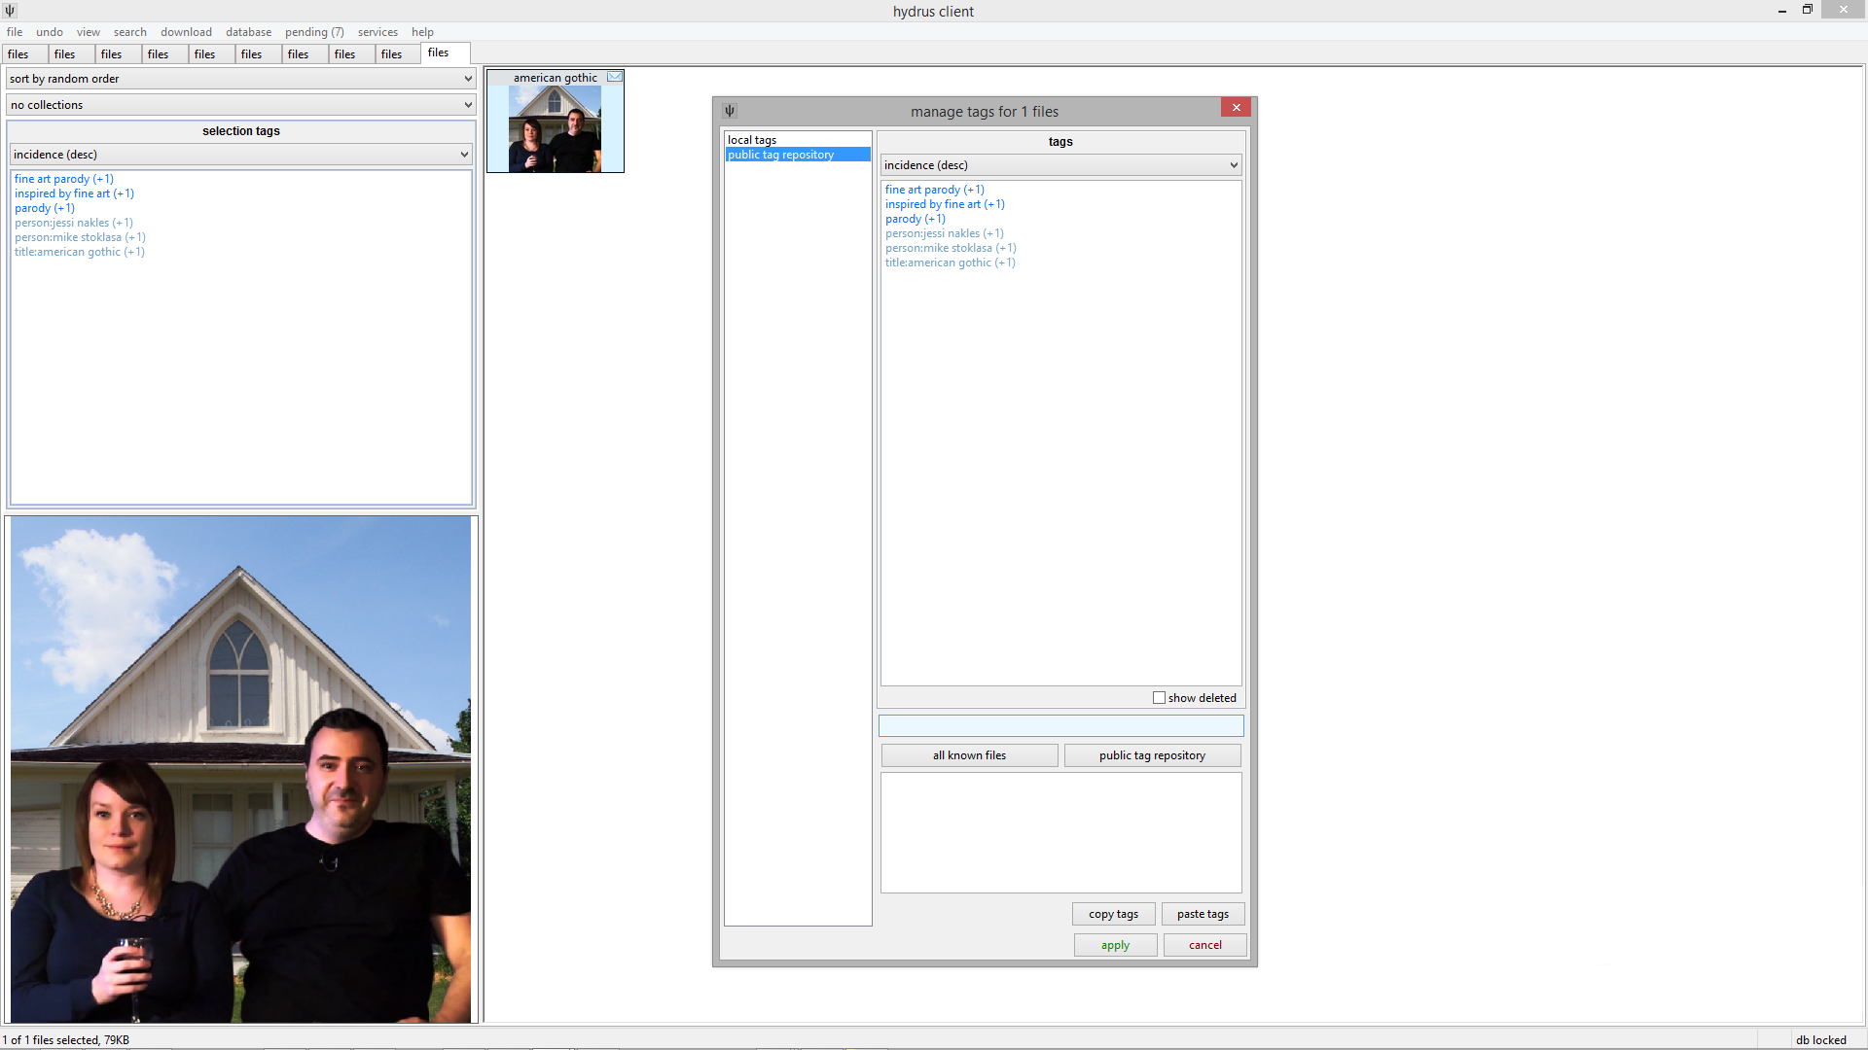This screenshot has width=1868, height=1050.
Task: Click the 'public tag repository' search button
Action: click(x=1151, y=753)
